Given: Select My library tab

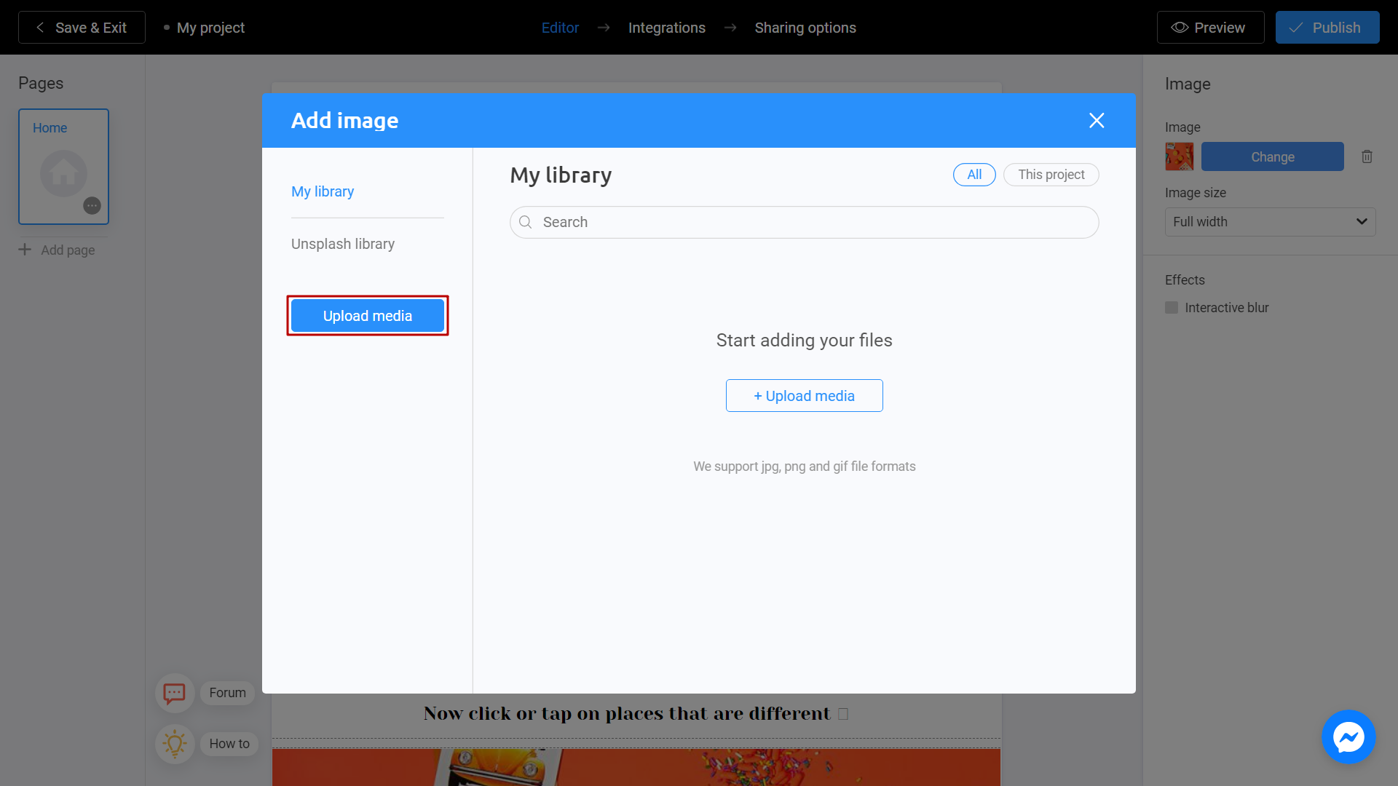Looking at the screenshot, I should pos(323,191).
